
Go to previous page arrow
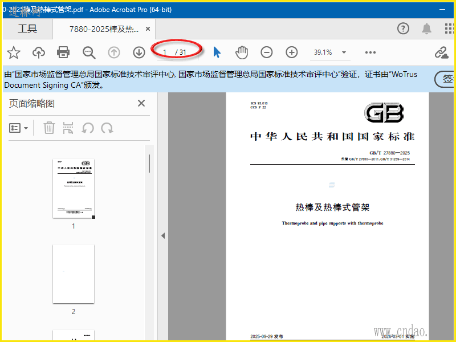pos(114,52)
